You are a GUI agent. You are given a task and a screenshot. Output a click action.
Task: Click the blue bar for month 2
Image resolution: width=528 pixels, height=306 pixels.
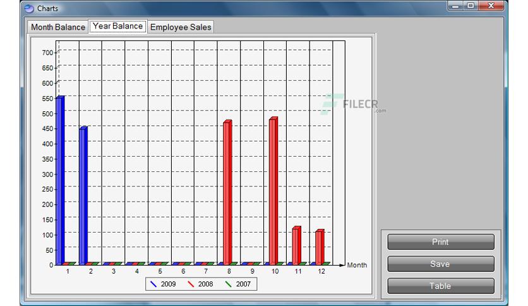tap(83, 195)
